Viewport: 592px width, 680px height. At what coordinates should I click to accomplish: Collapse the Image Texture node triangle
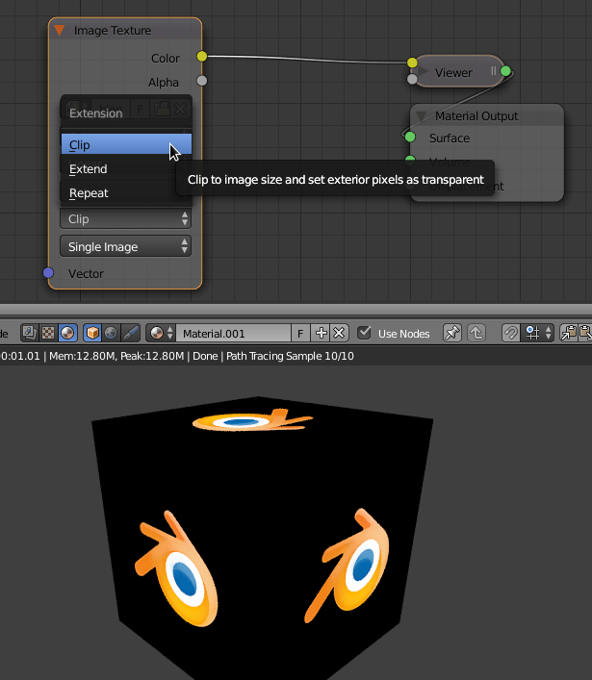point(60,31)
